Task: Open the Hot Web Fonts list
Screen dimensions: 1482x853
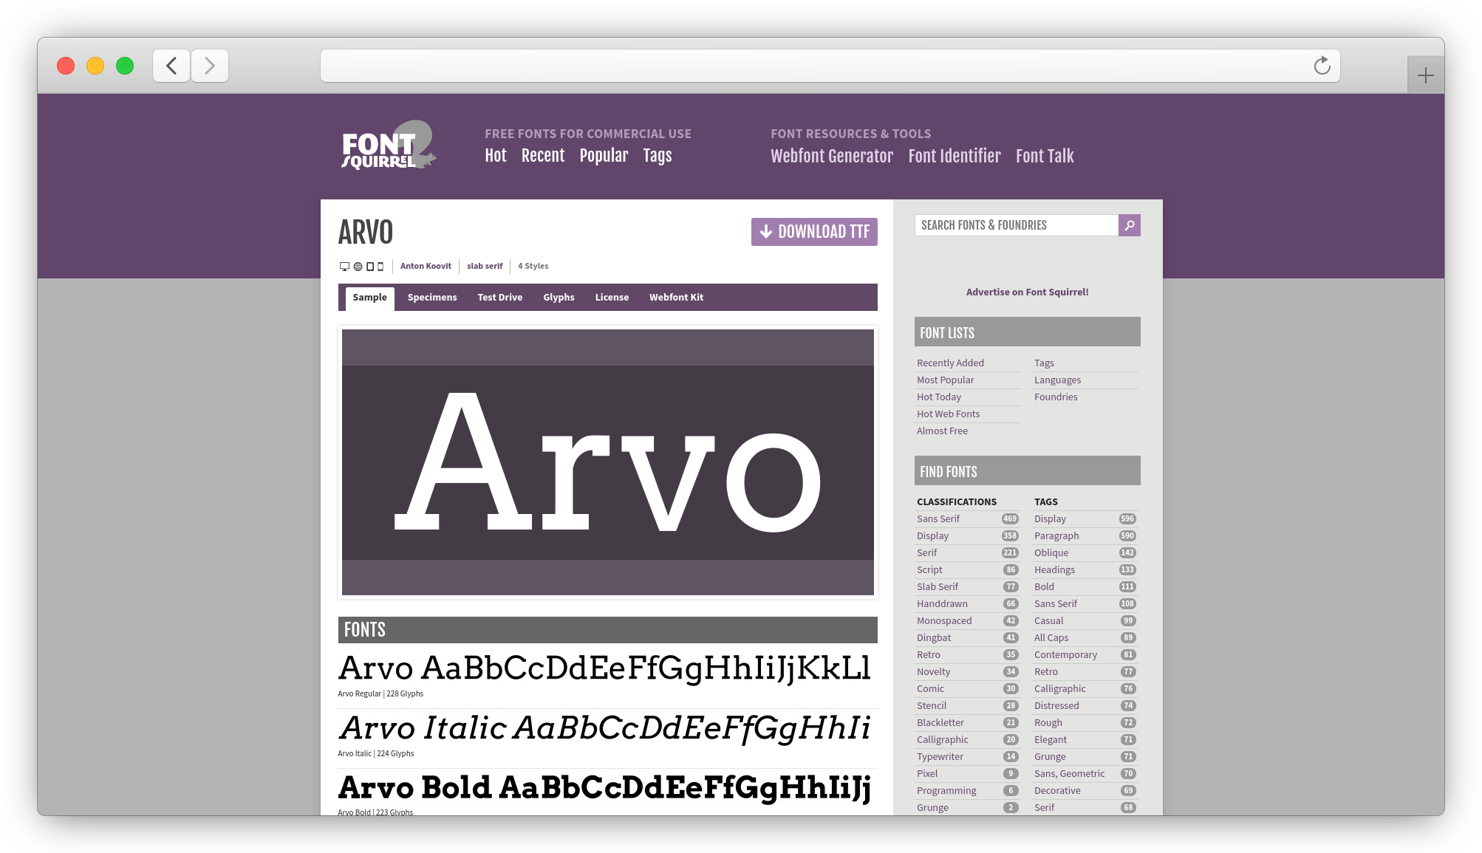Action: point(948,414)
